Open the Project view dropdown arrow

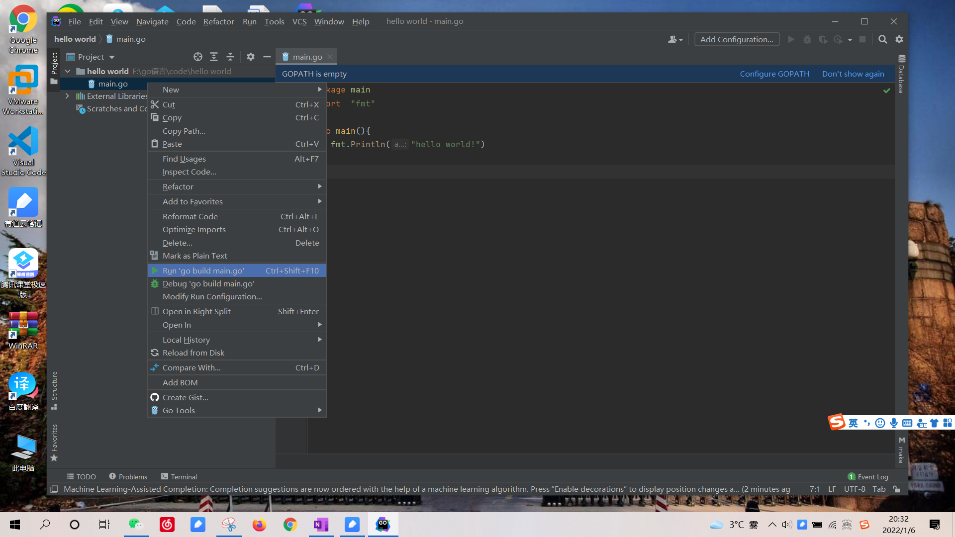(112, 57)
